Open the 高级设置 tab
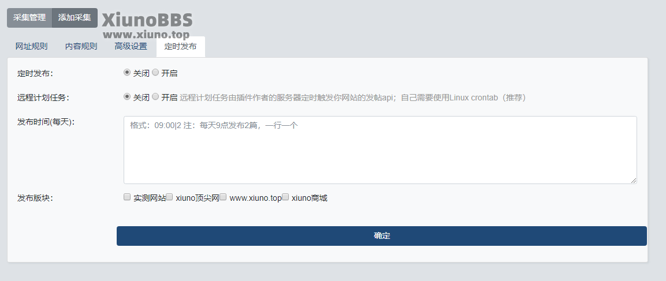This screenshot has width=666, height=281. (131, 47)
